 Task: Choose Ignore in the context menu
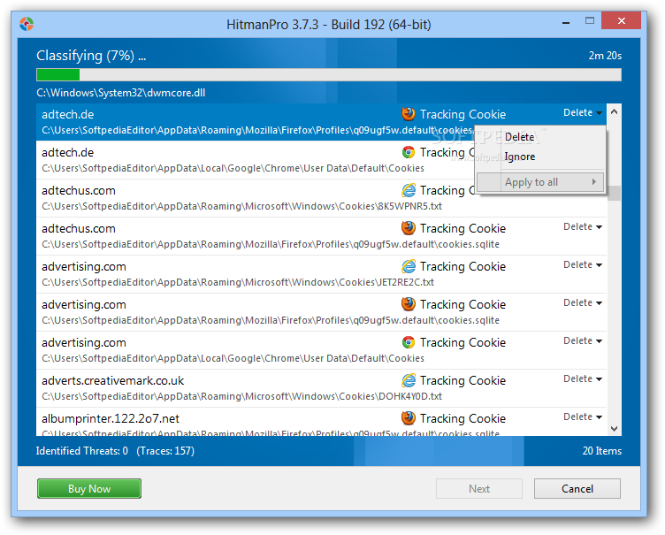pyautogui.click(x=519, y=157)
